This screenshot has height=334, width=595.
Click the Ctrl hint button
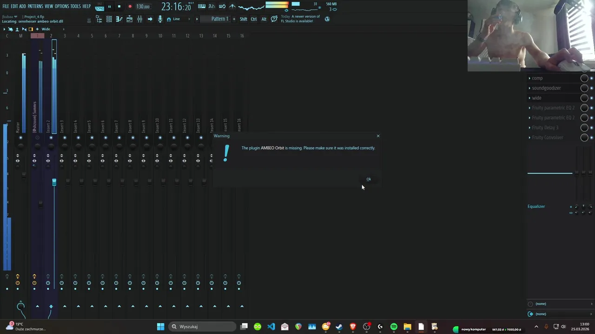[254, 19]
